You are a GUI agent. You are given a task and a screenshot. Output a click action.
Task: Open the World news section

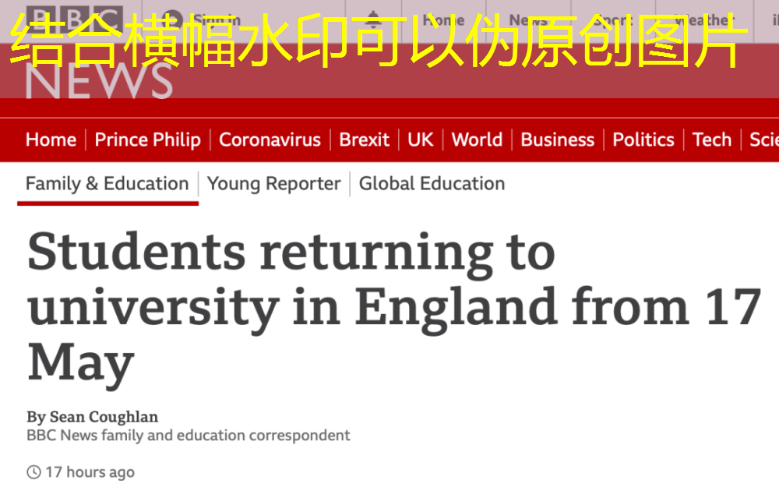pyautogui.click(x=477, y=140)
